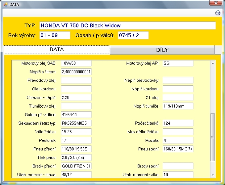Viewport: 225px width, 185px height.
Task: Click the Náplň kardanu field
Action: pyautogui.click(x=178, y=89)
